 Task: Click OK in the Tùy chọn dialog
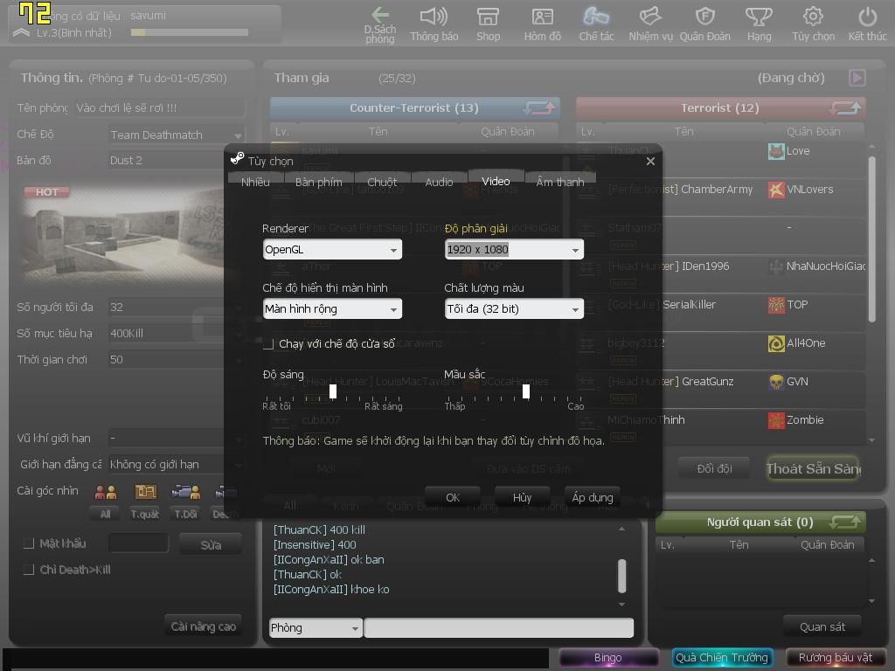[x=453, y=497]
